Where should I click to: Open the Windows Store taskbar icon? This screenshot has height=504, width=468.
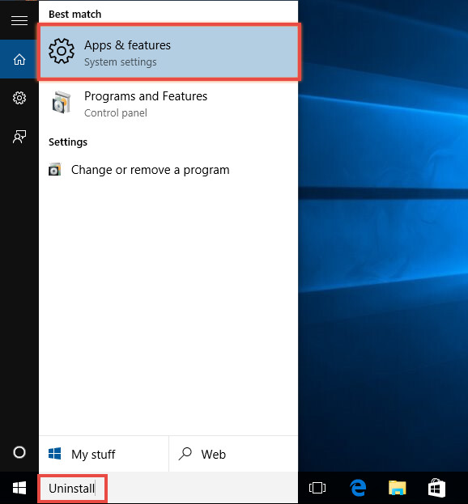[x=436, y=488]
